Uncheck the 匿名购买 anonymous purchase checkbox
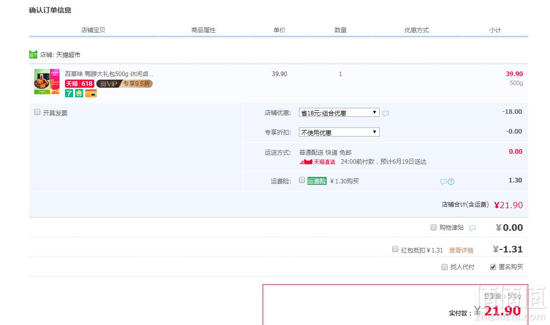 tap(493, 267)
